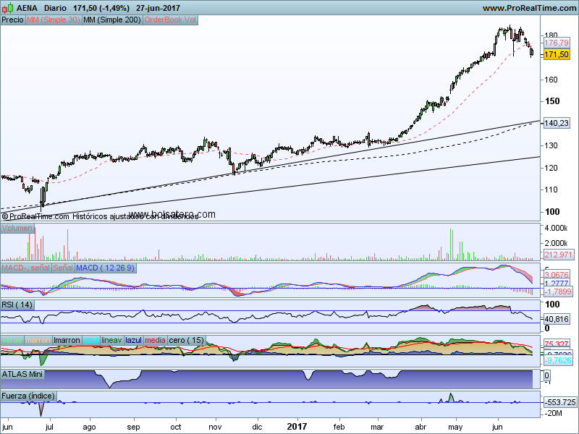Click the yellow 171,50 current price tag
The image size is (579, 434).
point(555,54)
